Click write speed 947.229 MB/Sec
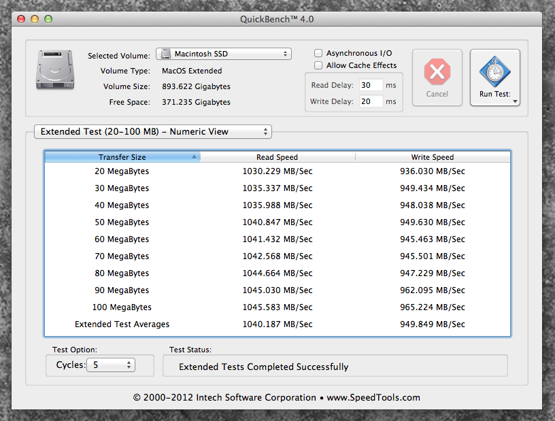 (x=433, y=273)
